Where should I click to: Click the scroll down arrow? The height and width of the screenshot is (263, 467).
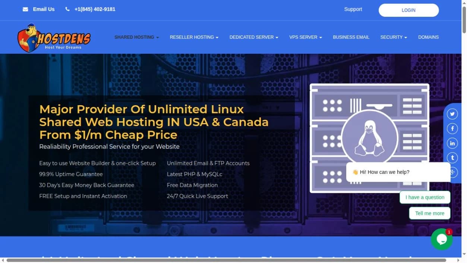click(464, 255)
